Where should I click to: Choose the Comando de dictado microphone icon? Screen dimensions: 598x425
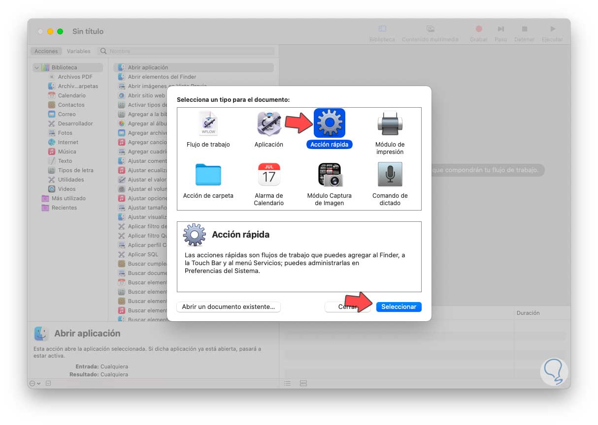click(390, 174)
